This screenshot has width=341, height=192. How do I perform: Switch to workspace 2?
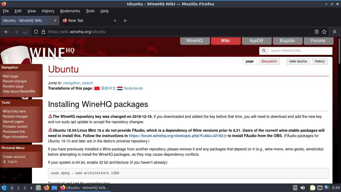(x=18, y=188)
